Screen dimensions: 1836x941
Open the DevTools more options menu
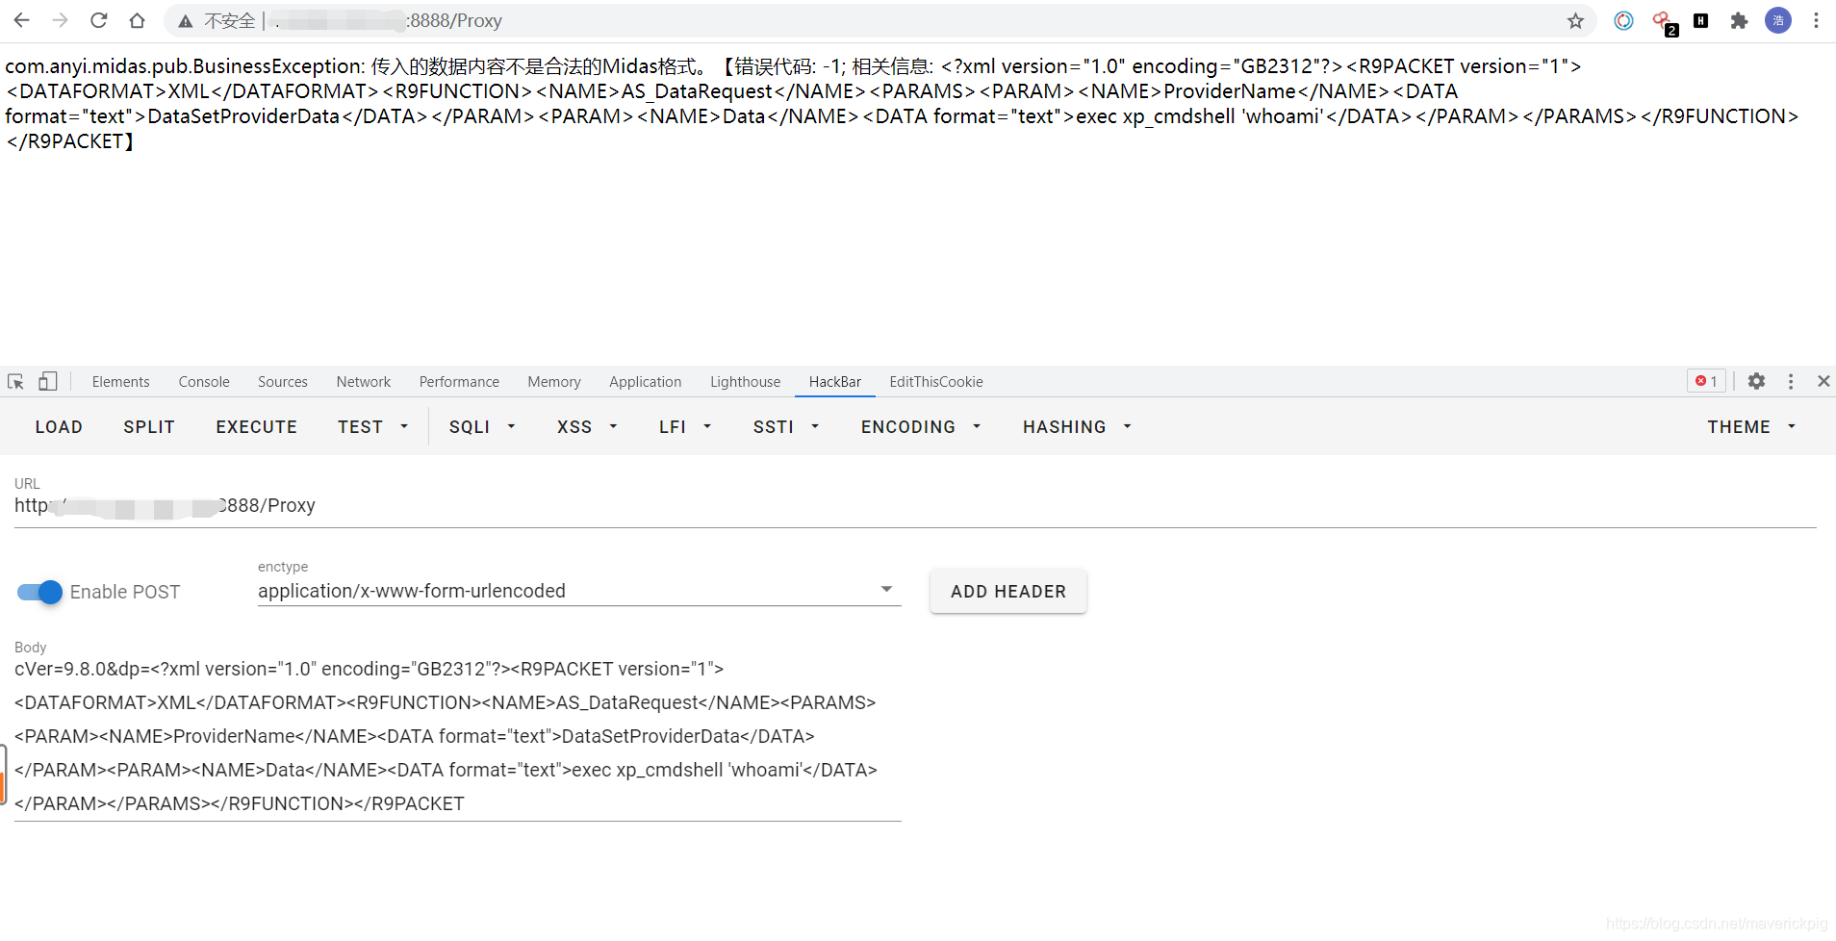click(1791, 381)
